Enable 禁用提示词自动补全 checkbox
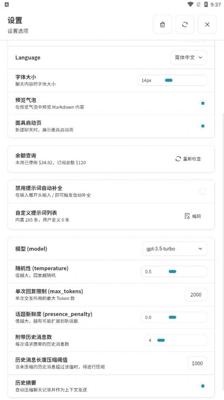Viewport: 224px width, 400px height. (x=203, y=191)
